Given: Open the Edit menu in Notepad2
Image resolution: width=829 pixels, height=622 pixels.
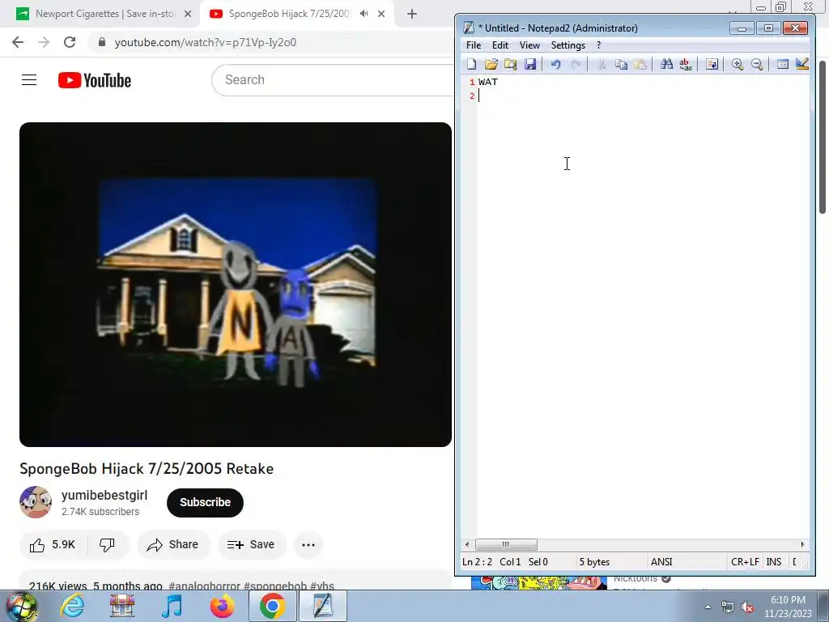Looking at the screenshot, I should (500, 45).
